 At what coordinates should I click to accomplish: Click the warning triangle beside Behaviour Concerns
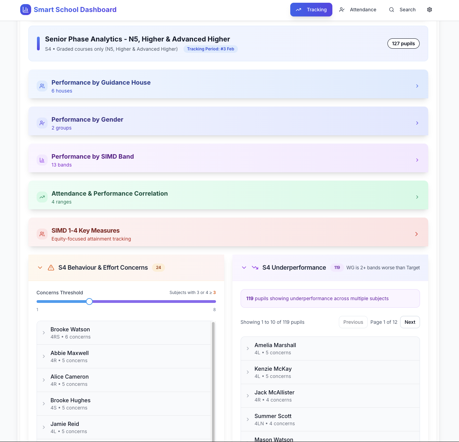point(51,268)
